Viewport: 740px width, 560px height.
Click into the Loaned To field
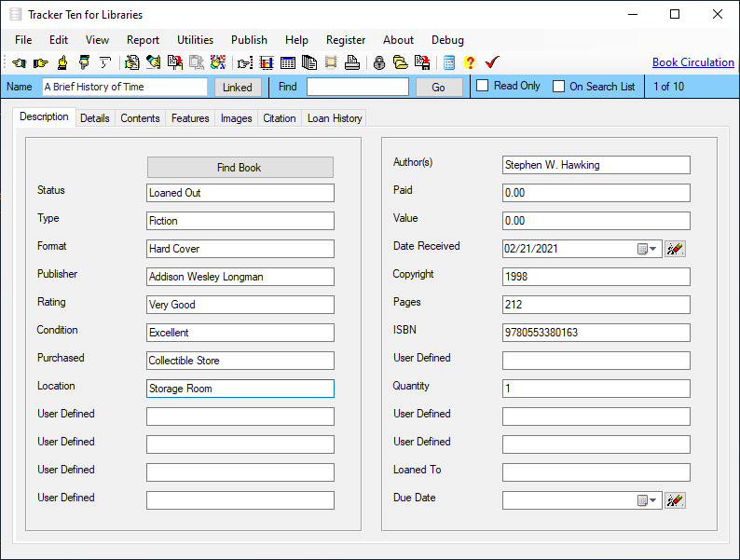click(x=596, y=472)
